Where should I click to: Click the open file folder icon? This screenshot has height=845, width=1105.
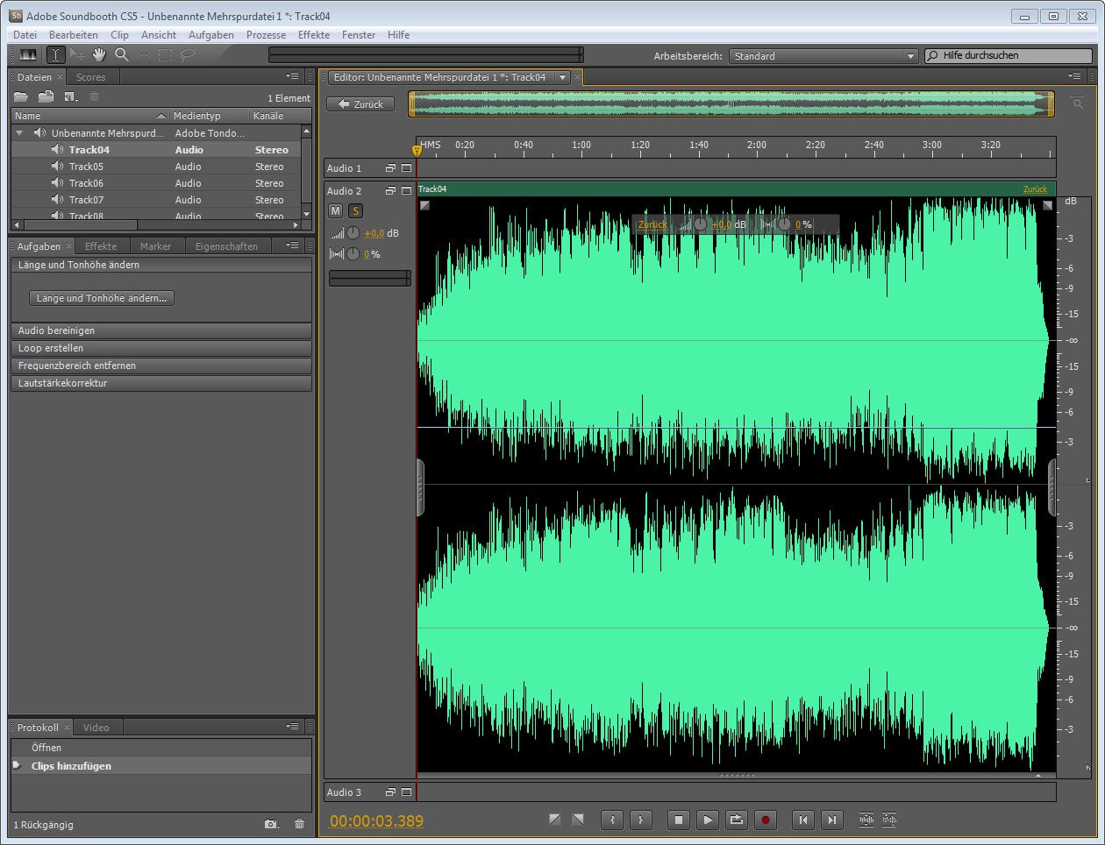click(21, 97)
